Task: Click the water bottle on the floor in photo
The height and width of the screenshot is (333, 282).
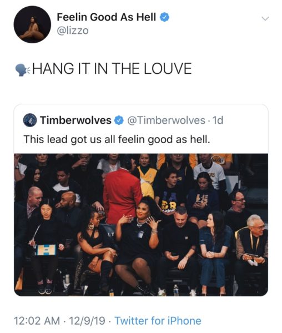Action: 176,290
